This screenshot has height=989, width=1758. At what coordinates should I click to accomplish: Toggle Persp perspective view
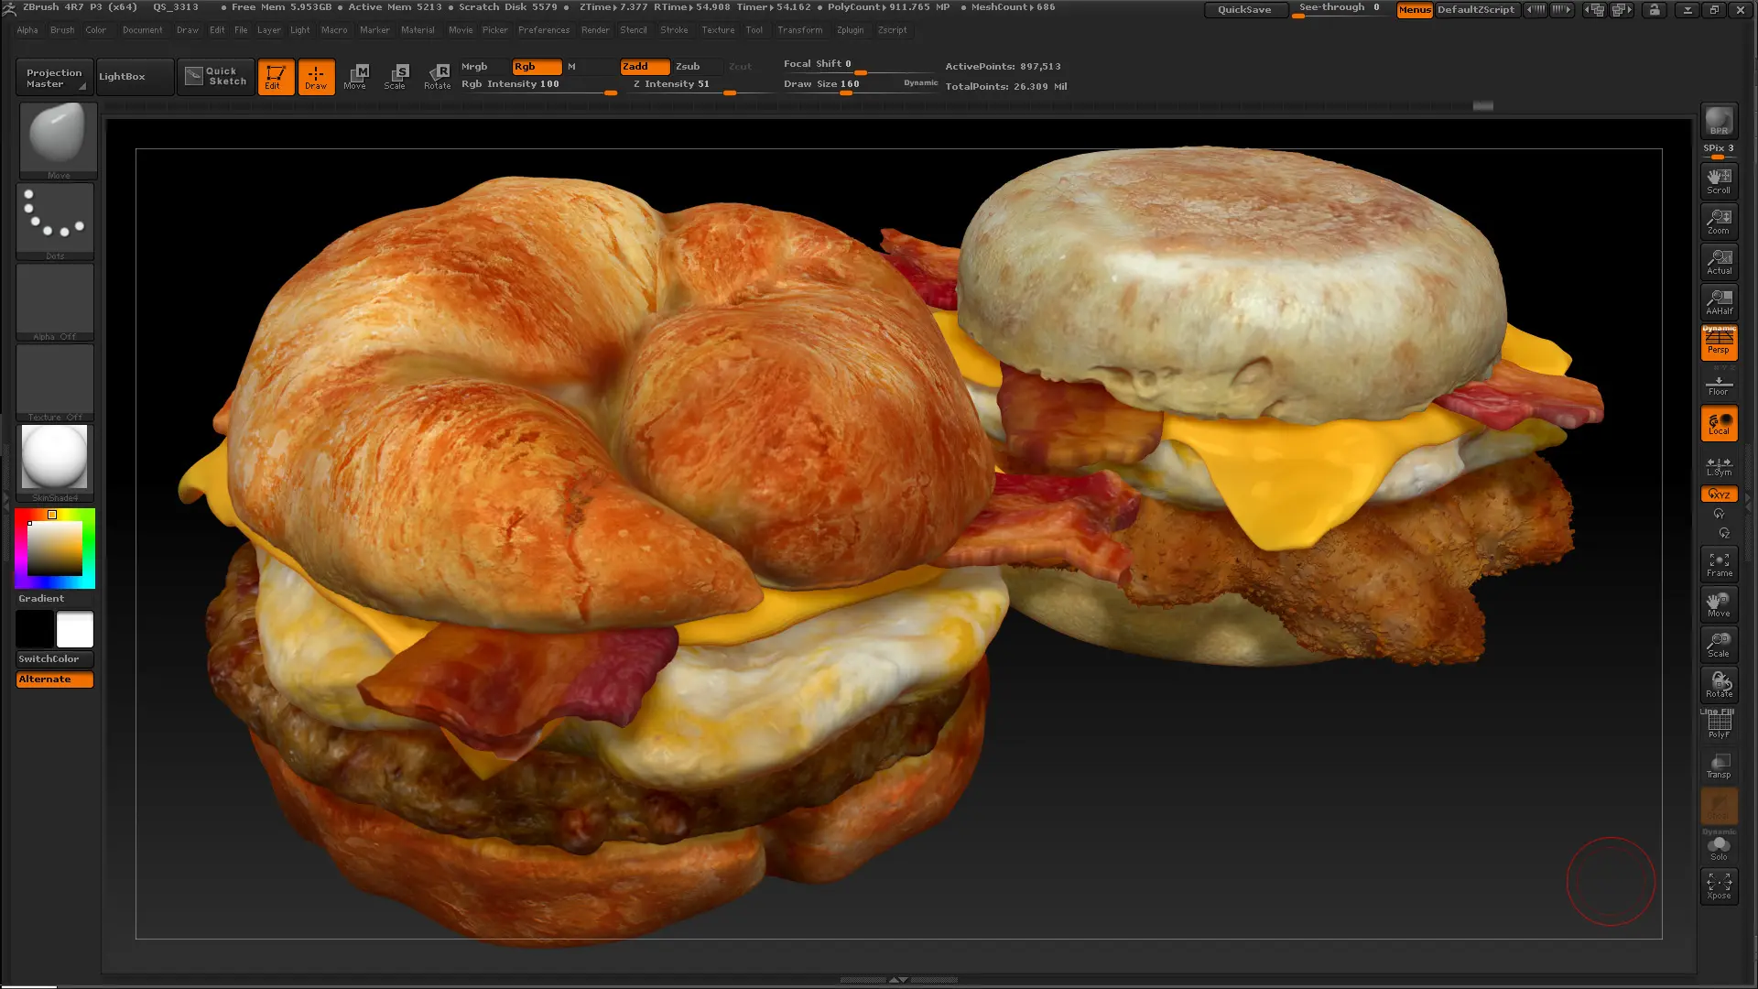point(1719,342)
